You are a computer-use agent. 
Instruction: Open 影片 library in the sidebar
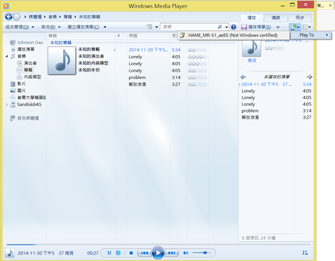[18, 84]
